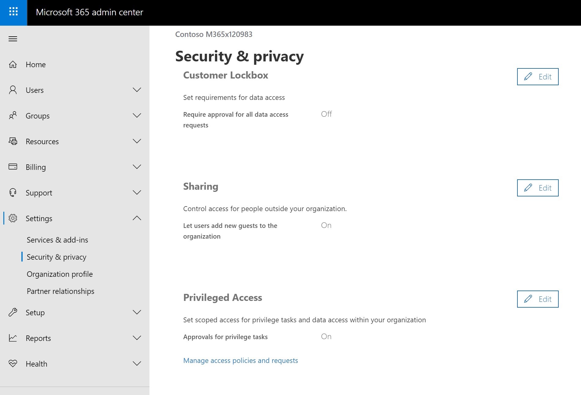The height and width of the screenshot is (395, 581).
Task: Select the Home icon in the sidebar
Action: (x=13, y=64)
